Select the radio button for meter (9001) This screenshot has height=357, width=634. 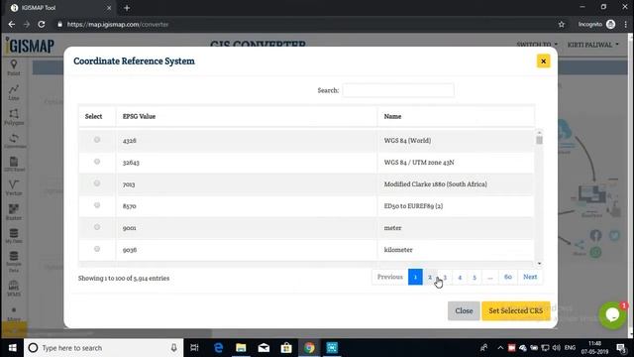97,227
